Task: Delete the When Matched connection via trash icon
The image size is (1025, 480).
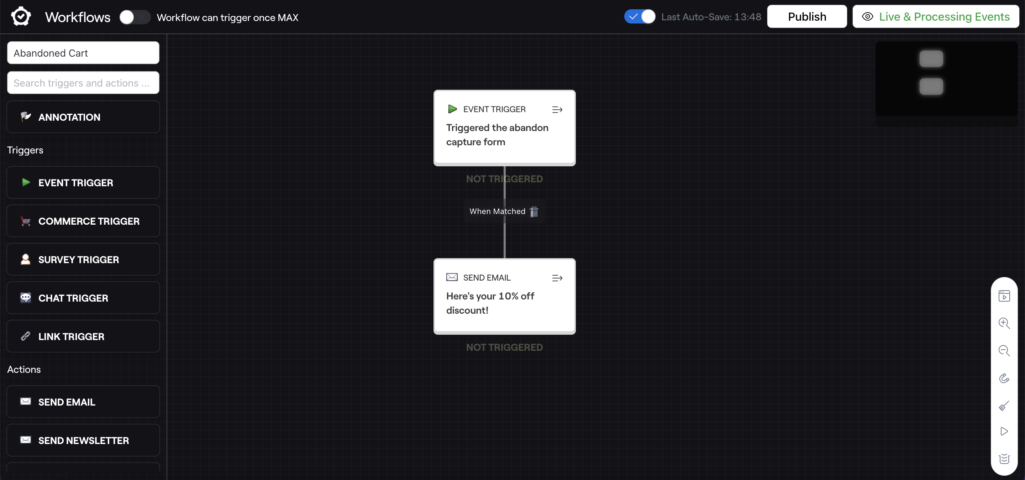Action: (x=534, y=212)
